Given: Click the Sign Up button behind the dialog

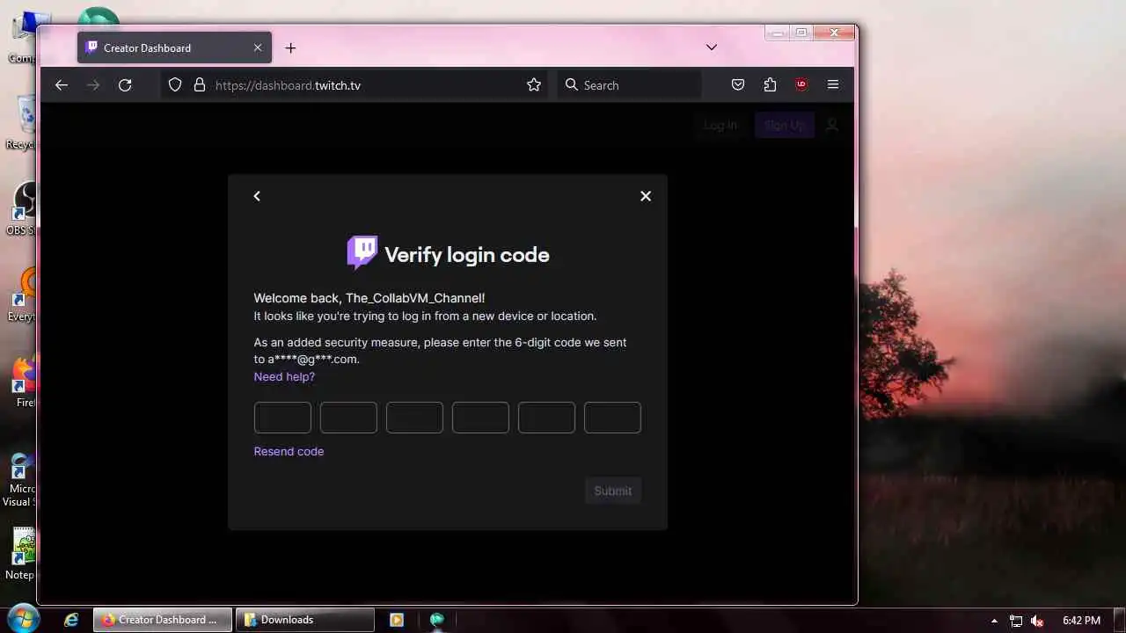Looking at the screenshot, I should tap(785, 125).
